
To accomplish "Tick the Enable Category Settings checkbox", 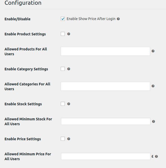I will (63, 69).
